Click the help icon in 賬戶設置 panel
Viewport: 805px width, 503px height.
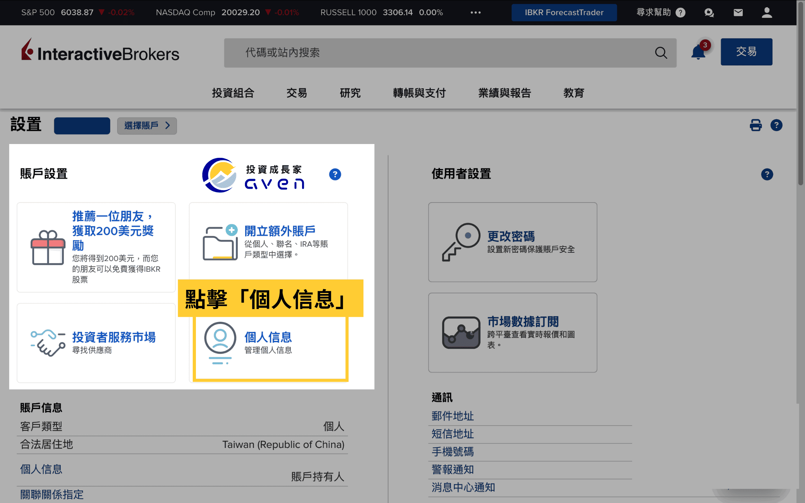pos(335,174)
